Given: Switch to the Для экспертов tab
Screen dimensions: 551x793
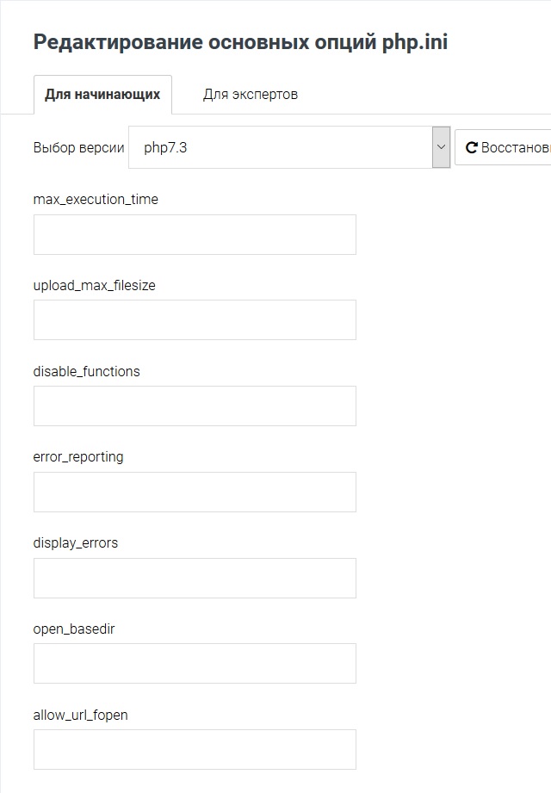Looking at the screenshot, I should click(251, 94).
